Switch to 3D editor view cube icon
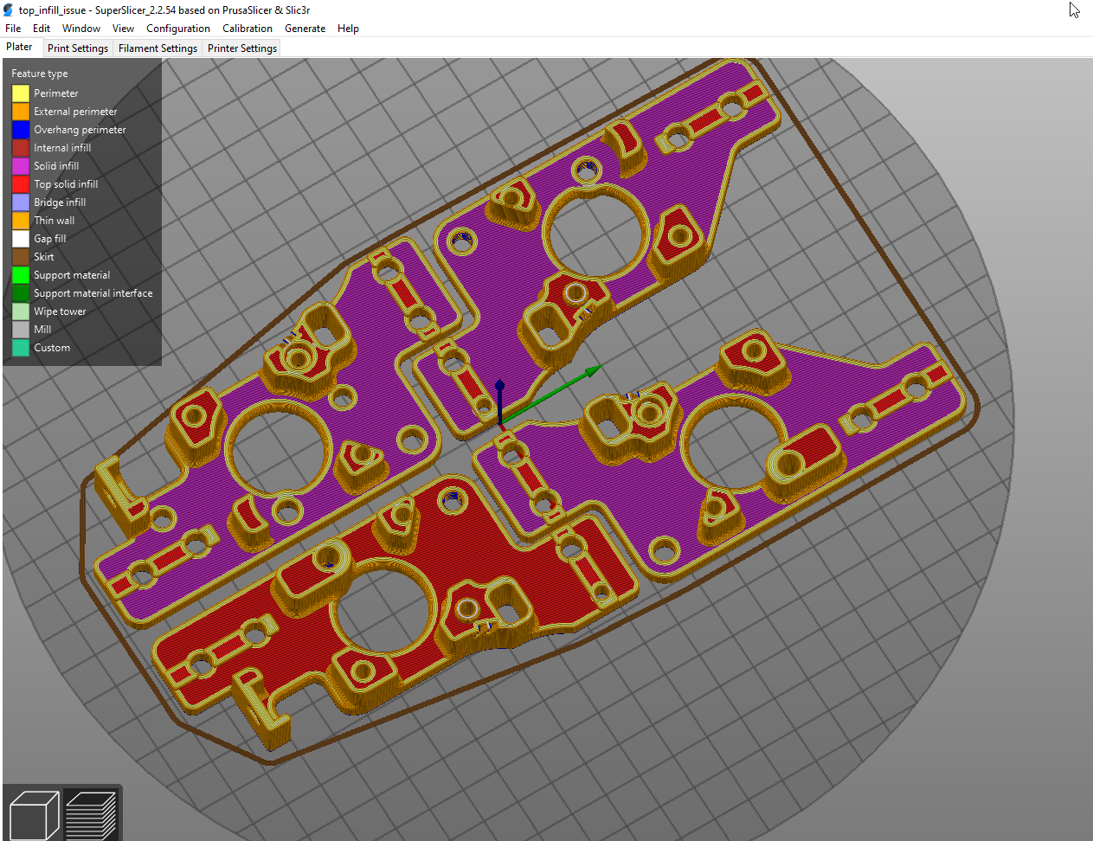The height and width of the screenshot is (841, 1093). [33, 813]
